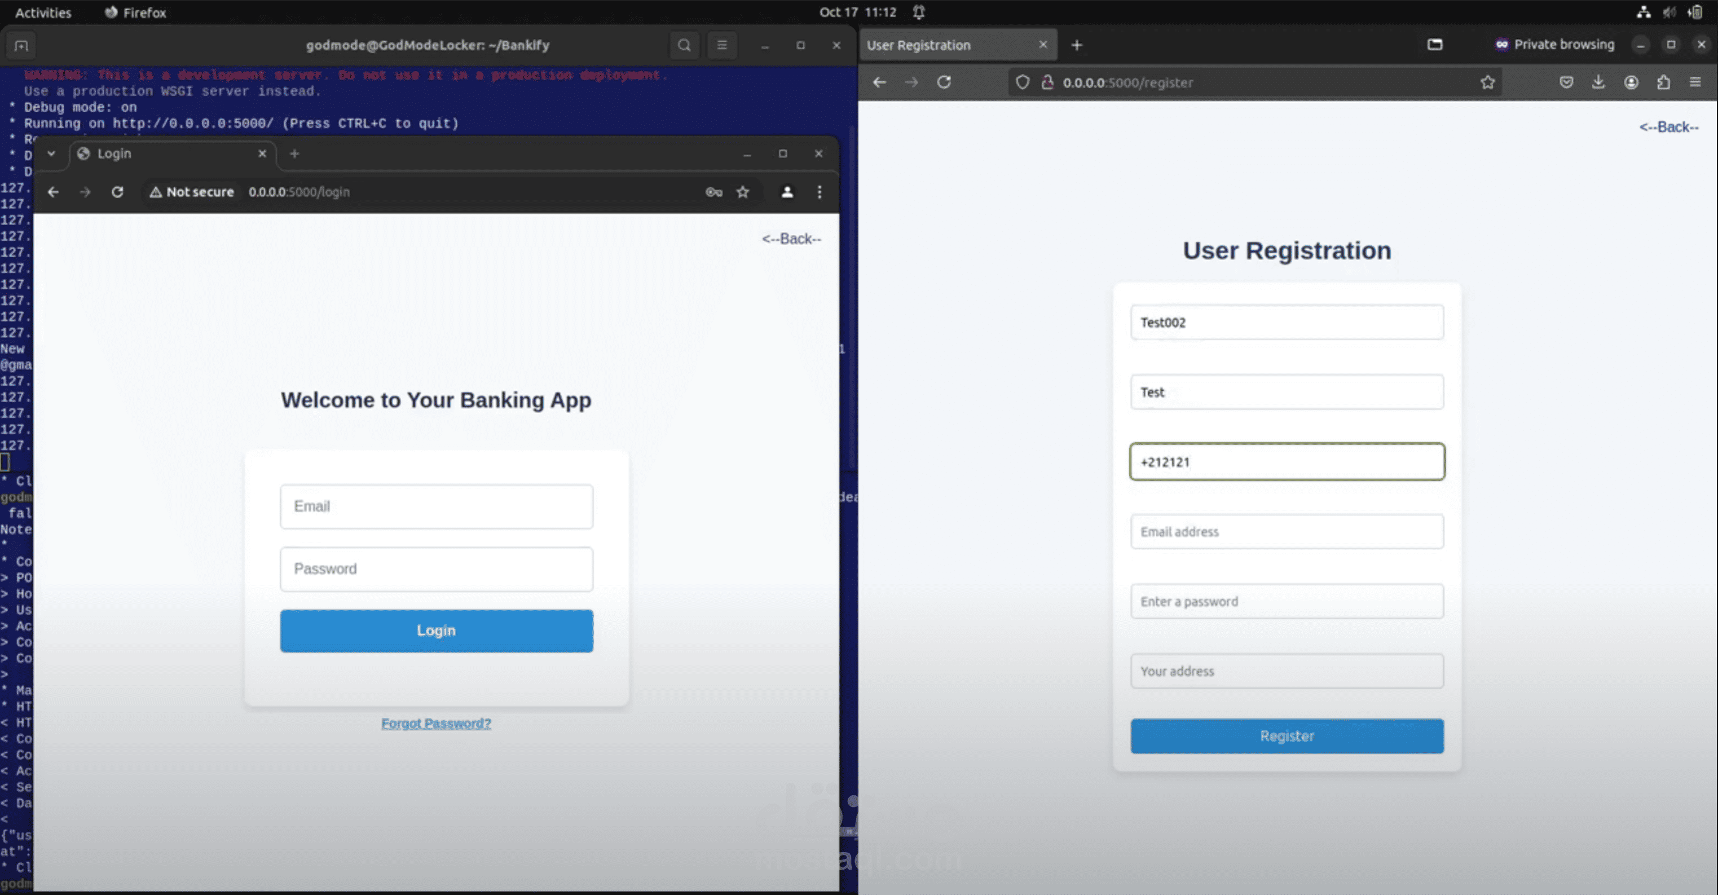1718x895 pixels.
Task: Click the Firefox tab overview icon
Action: (x=1435, y=45)
